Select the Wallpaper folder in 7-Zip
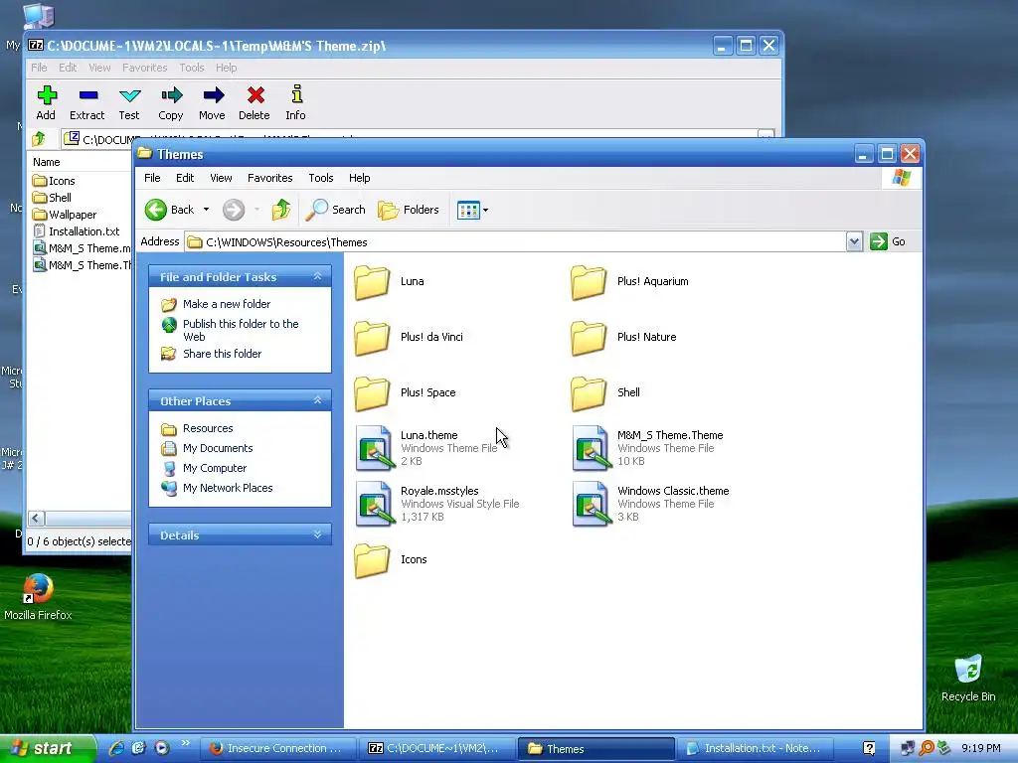 [65, 215]
